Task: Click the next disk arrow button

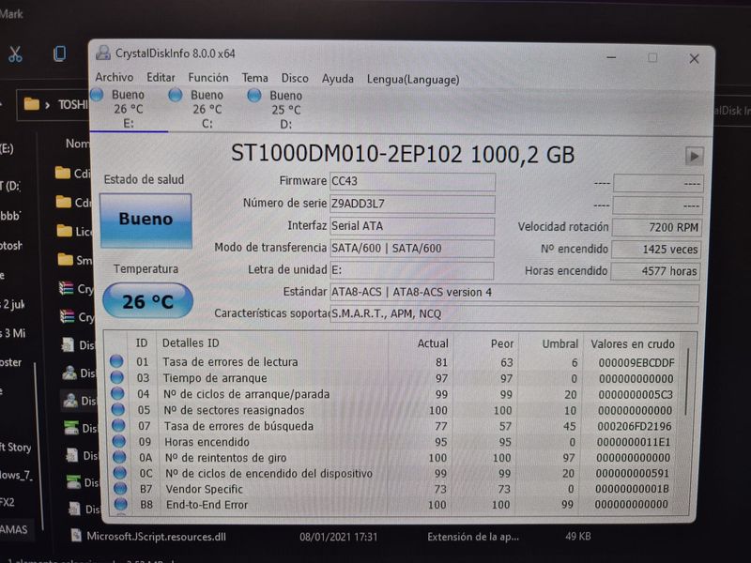Action: click(694, 156)
